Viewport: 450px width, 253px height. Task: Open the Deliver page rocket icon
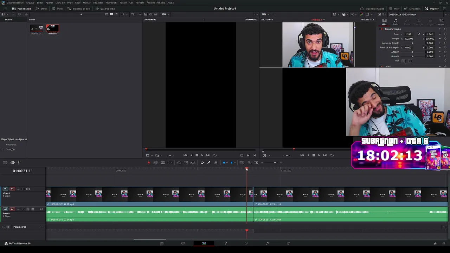coord(288,243)
